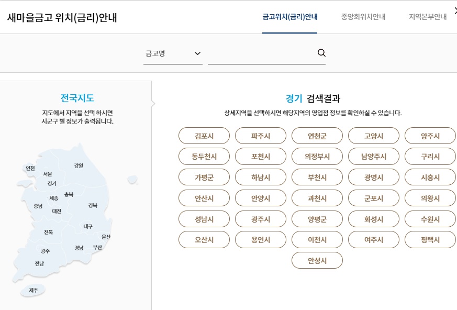Expand the chevron next to 금고명
The height and width of the screenshot is (310, 457).
197,53
